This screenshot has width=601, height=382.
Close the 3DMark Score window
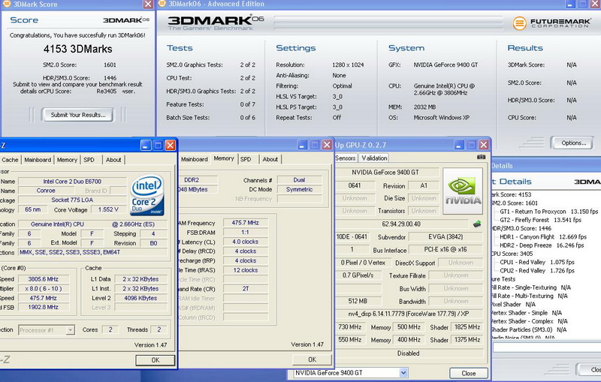click(148, 5)
